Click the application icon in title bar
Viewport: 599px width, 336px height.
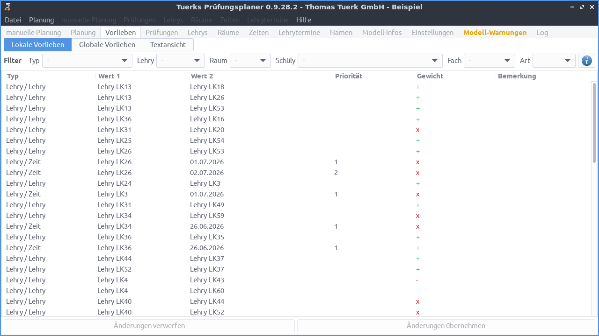tap(7, 7)
